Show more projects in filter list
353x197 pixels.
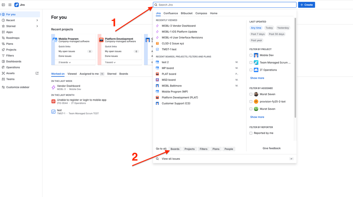[257, 78]
